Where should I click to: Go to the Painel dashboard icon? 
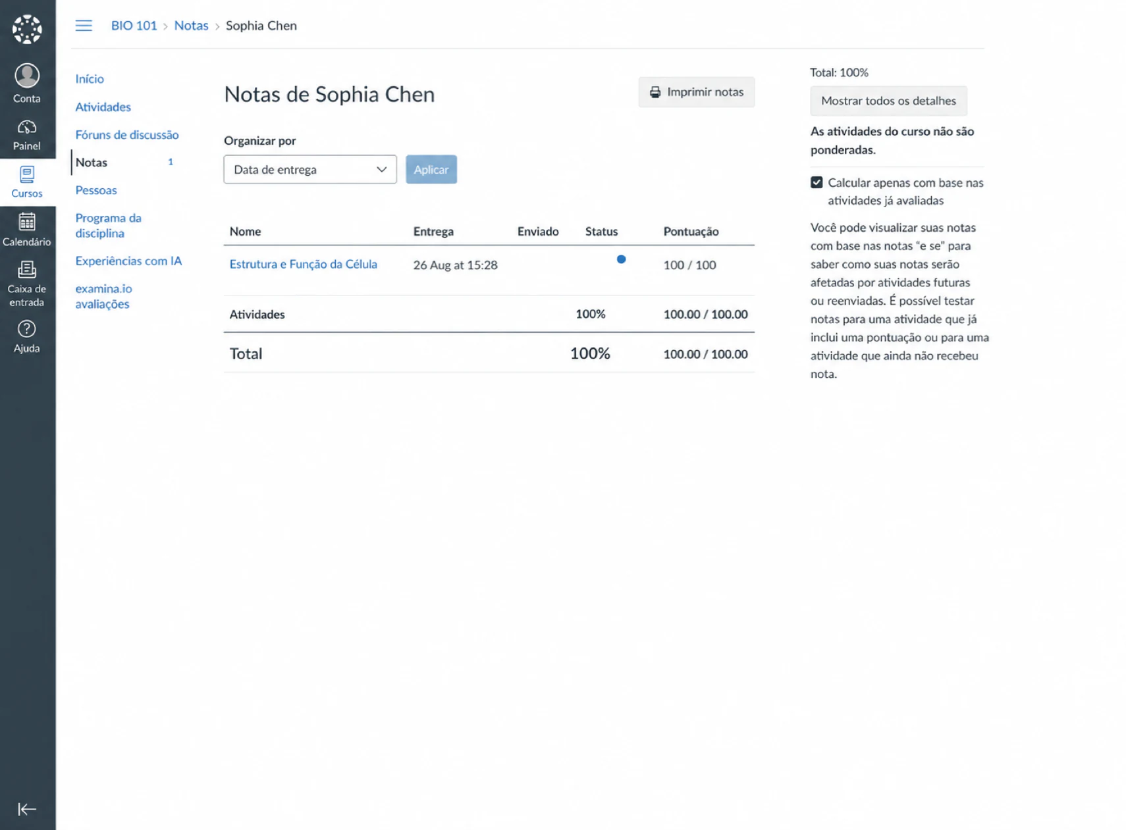point(27,127)
